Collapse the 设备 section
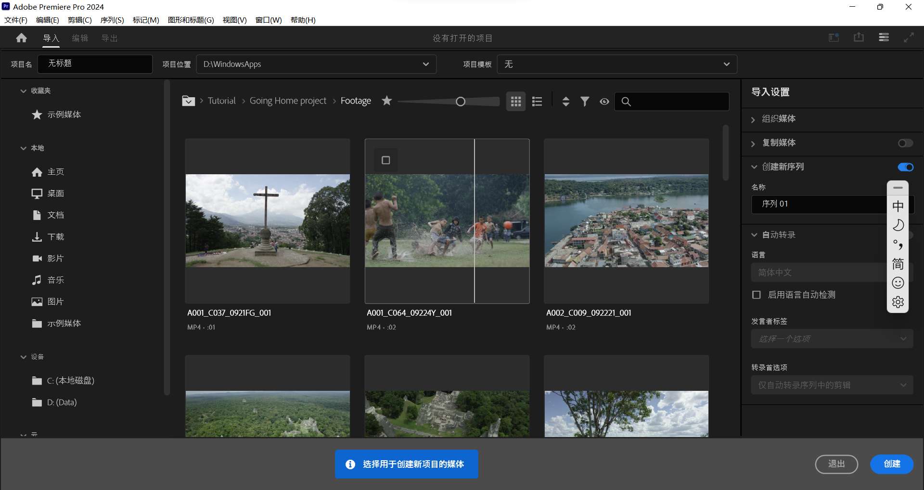The height and width of the screenshot is (490, 924). click(23, 357)
